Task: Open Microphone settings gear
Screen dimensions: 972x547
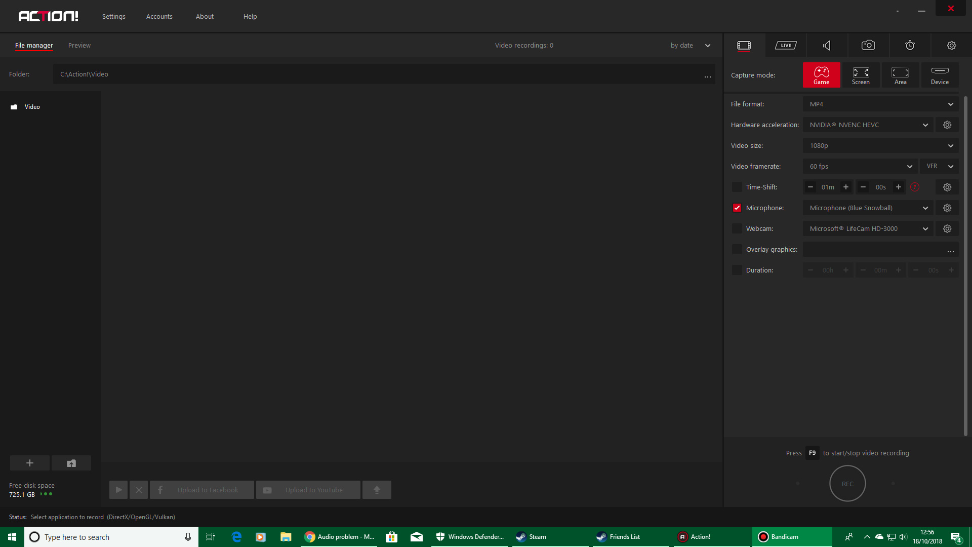Action: (x=947, y=208)
